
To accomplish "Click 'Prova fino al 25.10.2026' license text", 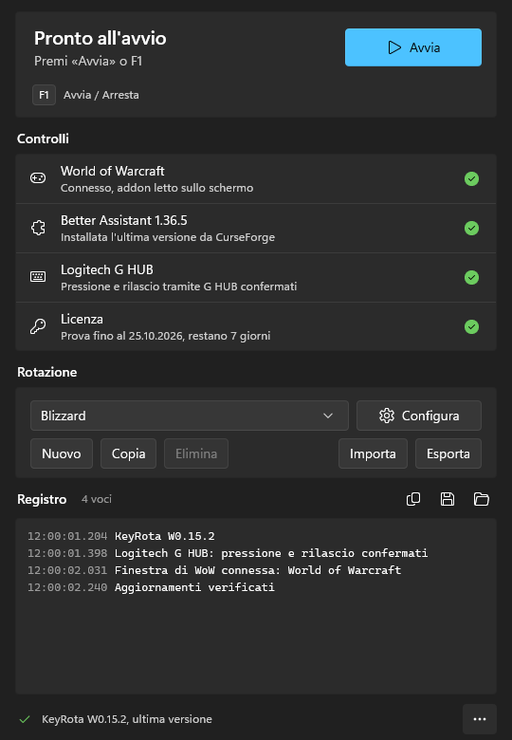I will pos(166,336).
